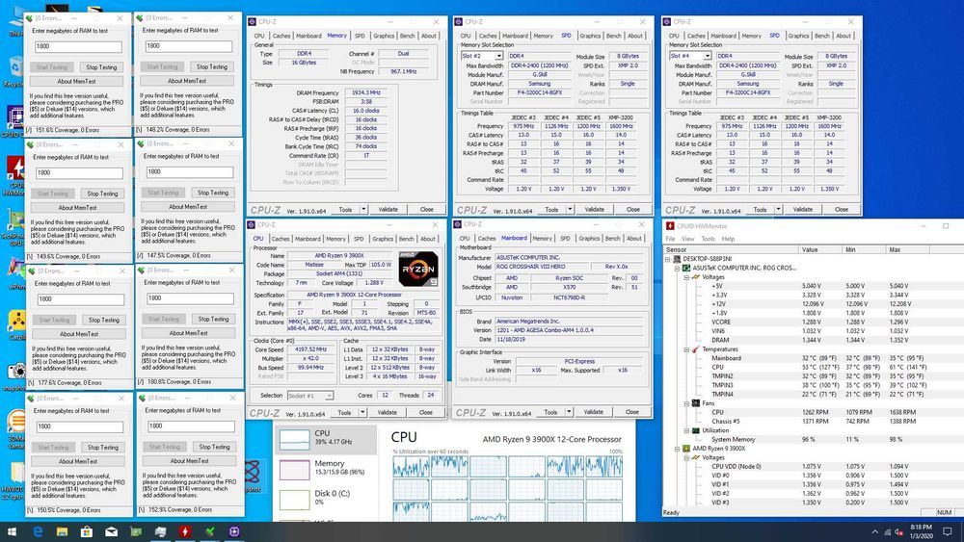Image resolution: width=964 pixels, height=542 pixels.
Task: Launch Microsoft Edge from the taskbar
Action: point(38,531)
